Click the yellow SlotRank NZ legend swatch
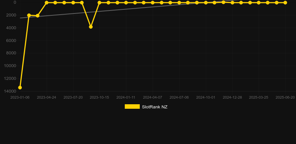 (x=132, y=106)
